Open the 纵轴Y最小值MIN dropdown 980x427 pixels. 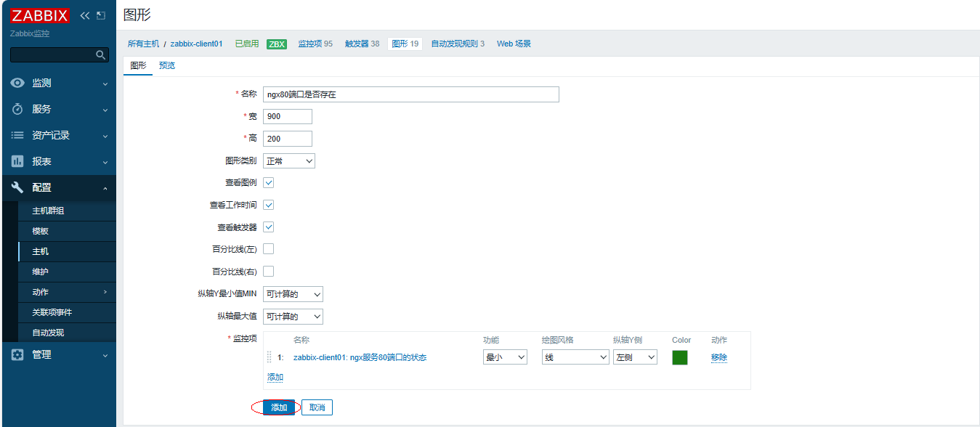pos(293,294)
